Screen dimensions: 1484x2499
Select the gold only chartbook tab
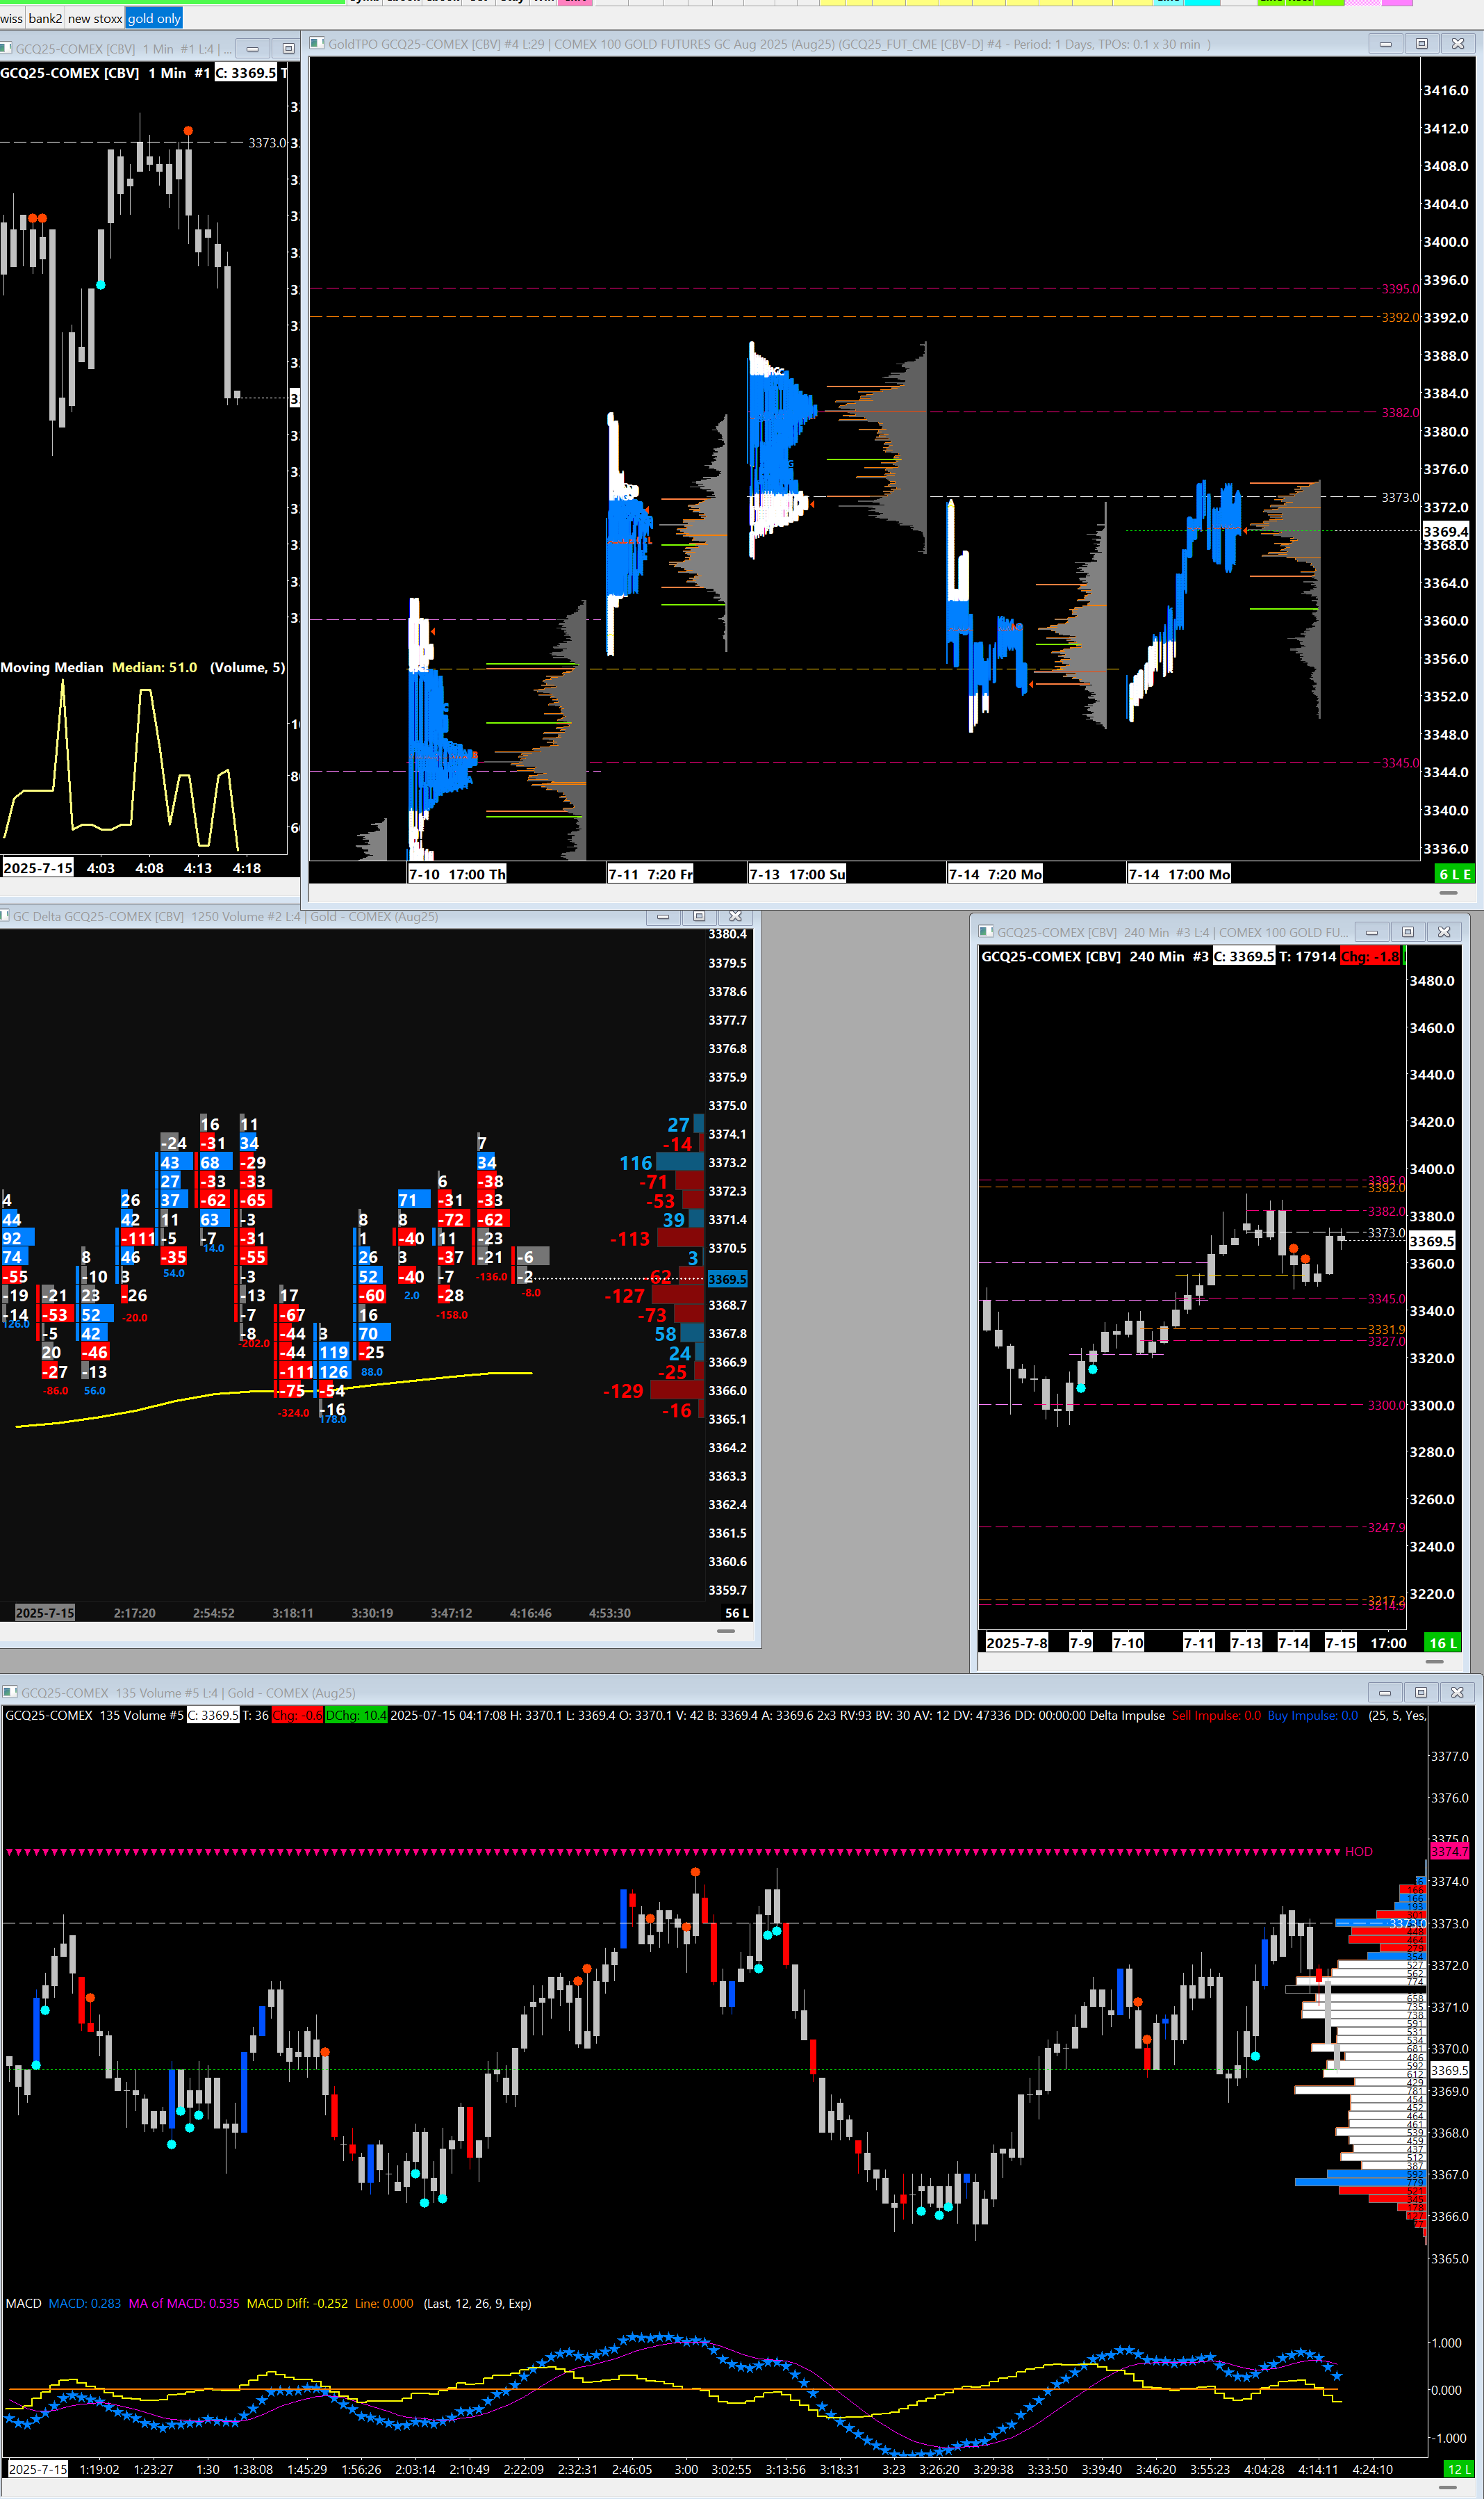154,18
